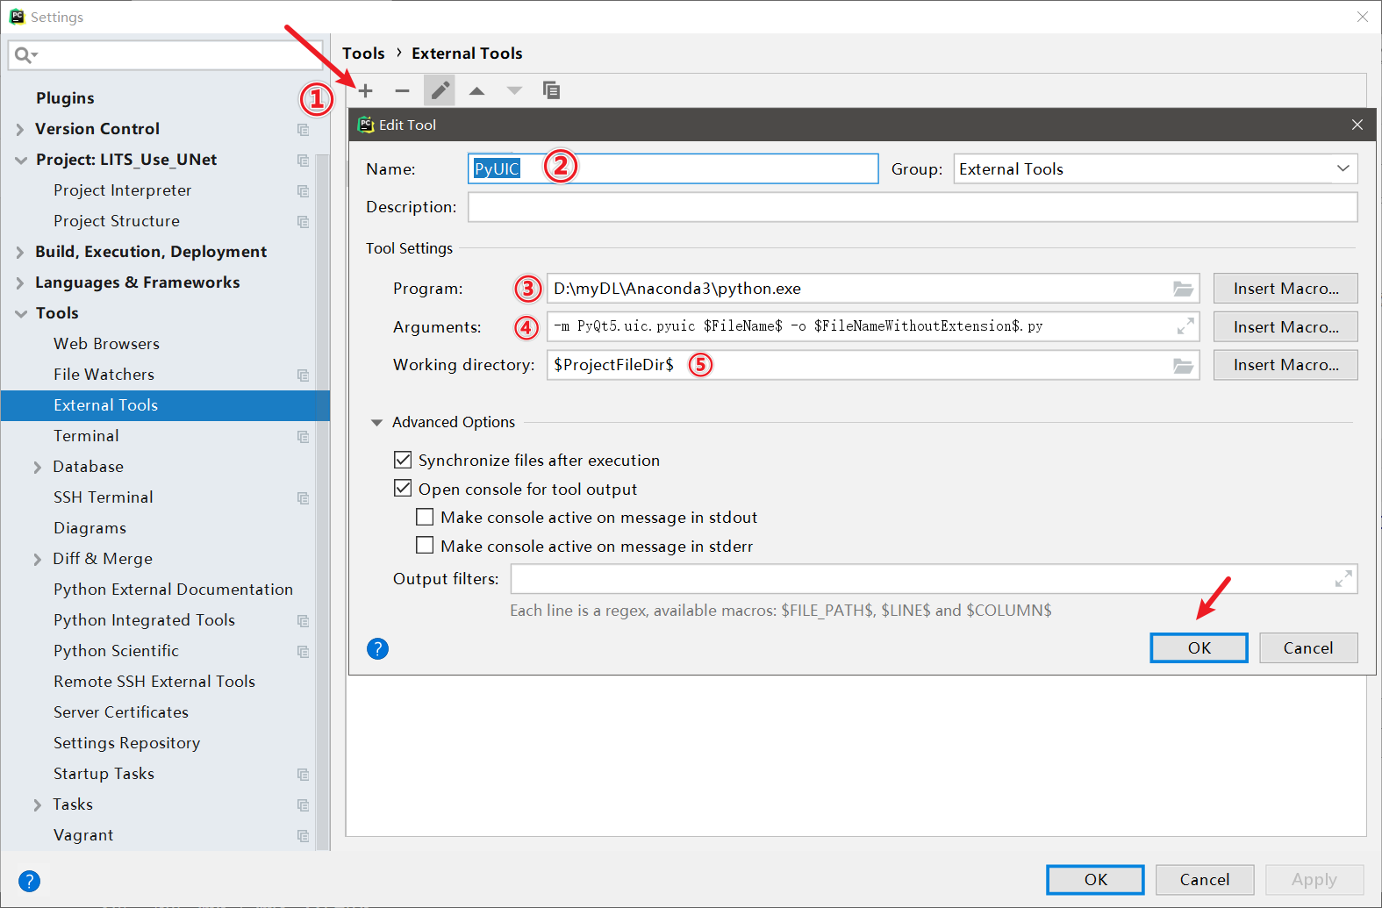Select Plugins in settings tree
Image resolution: width=1382 pixels, height=908 pixels.
coord(65,97)
